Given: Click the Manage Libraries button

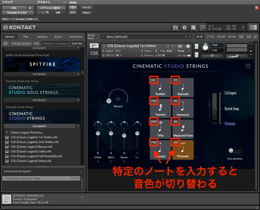Looking at the screenshot, I should point(21,44).
